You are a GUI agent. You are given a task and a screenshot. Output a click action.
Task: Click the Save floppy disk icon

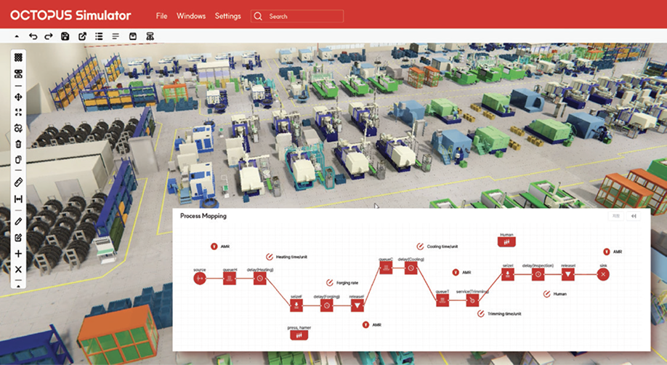[x=65, y=36]
